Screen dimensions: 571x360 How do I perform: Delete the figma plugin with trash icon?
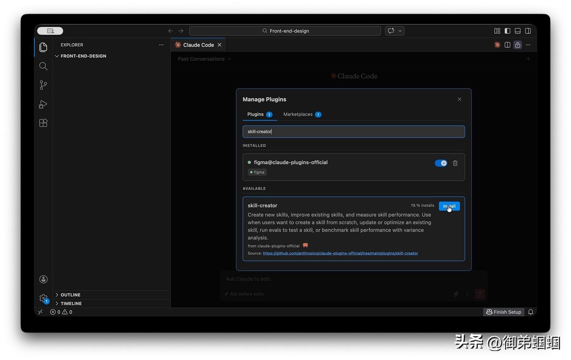(x=455, y=163)
